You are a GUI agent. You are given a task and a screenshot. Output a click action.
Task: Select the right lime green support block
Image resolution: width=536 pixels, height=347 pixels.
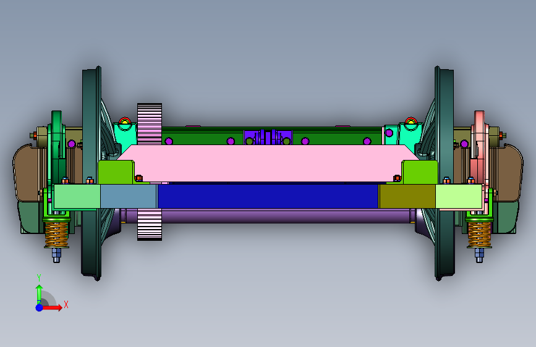[x=420, y=172]
